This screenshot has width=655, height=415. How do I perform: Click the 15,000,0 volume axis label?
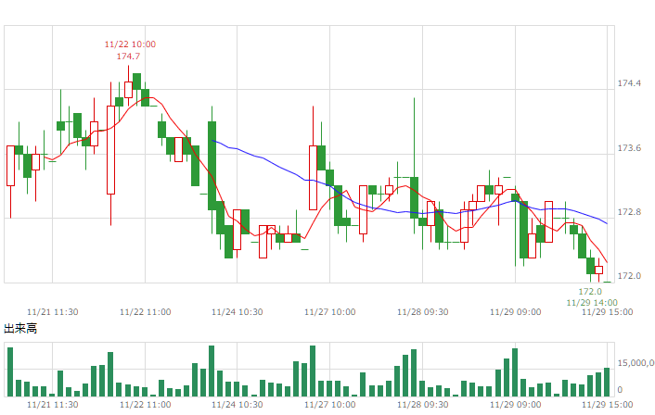[x=636, y=363]
